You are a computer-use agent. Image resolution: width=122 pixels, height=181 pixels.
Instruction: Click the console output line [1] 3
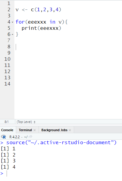pyautogui.click(x=8, y=161)
